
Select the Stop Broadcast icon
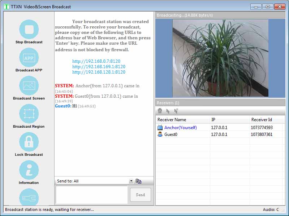(x=28, y=28)
